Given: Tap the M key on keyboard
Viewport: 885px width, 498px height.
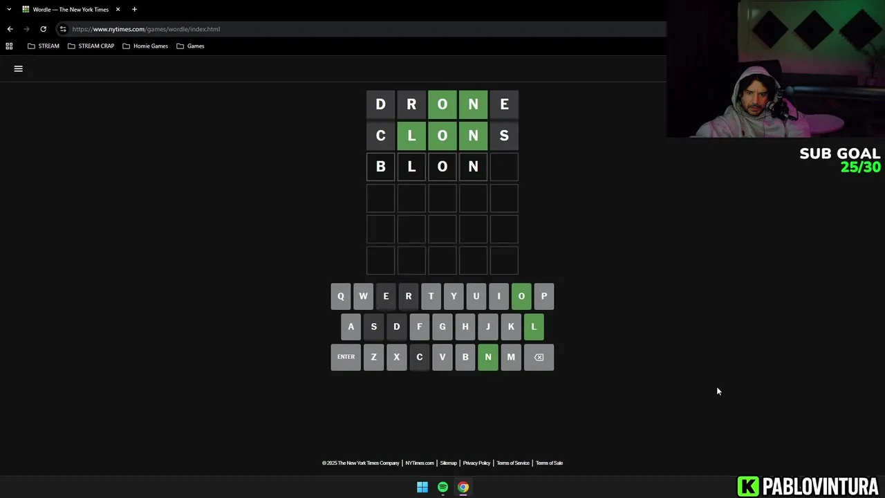Looking at the screenshot, I should pos(511,357).
